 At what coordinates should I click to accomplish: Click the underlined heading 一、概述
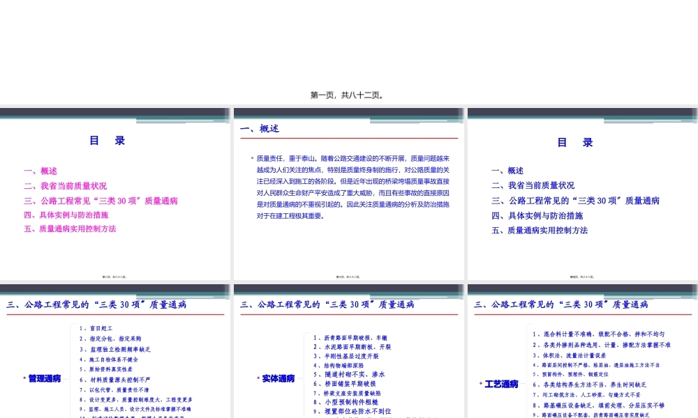tap(260, 129)
